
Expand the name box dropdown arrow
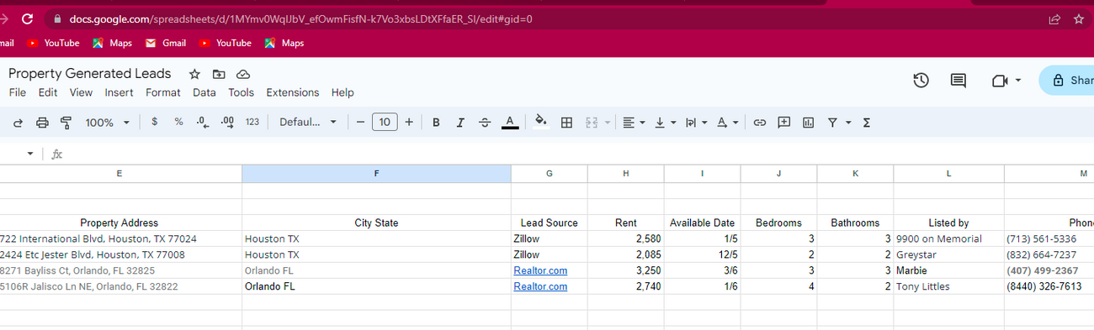pyautogui.click(x=29, y=154)
